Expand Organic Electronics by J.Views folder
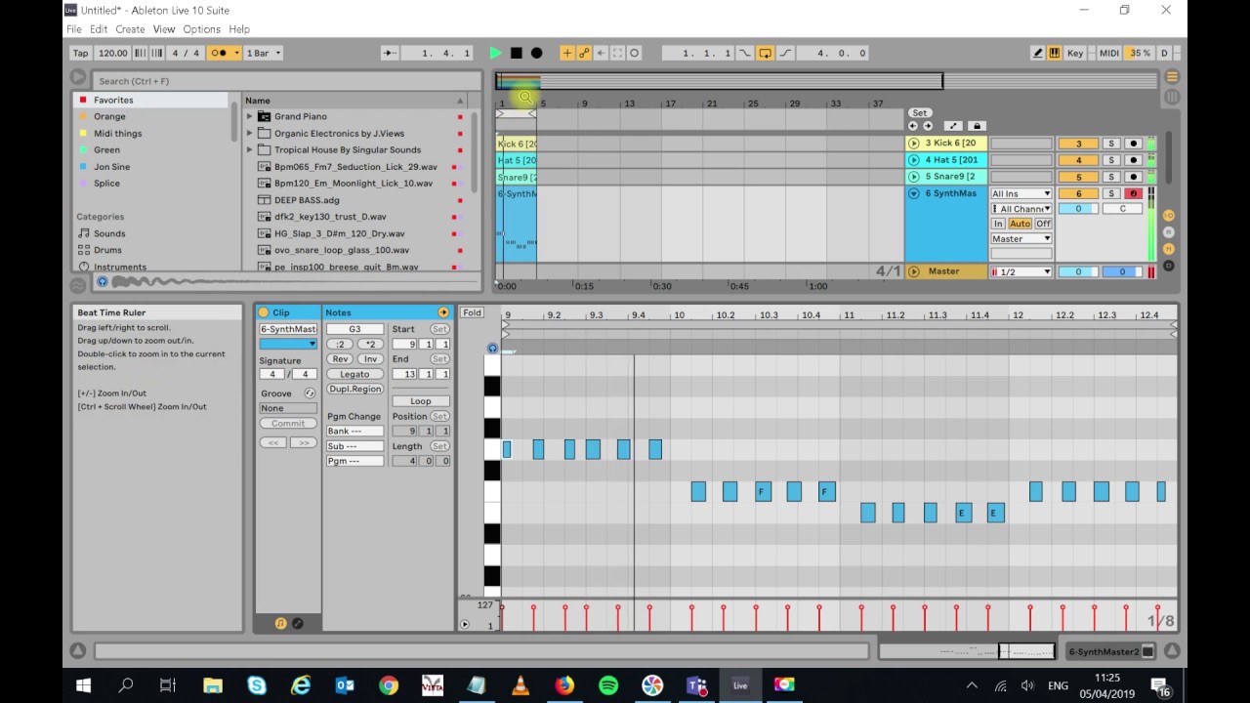Screen dimensions: 1250x703 (250, 133)
